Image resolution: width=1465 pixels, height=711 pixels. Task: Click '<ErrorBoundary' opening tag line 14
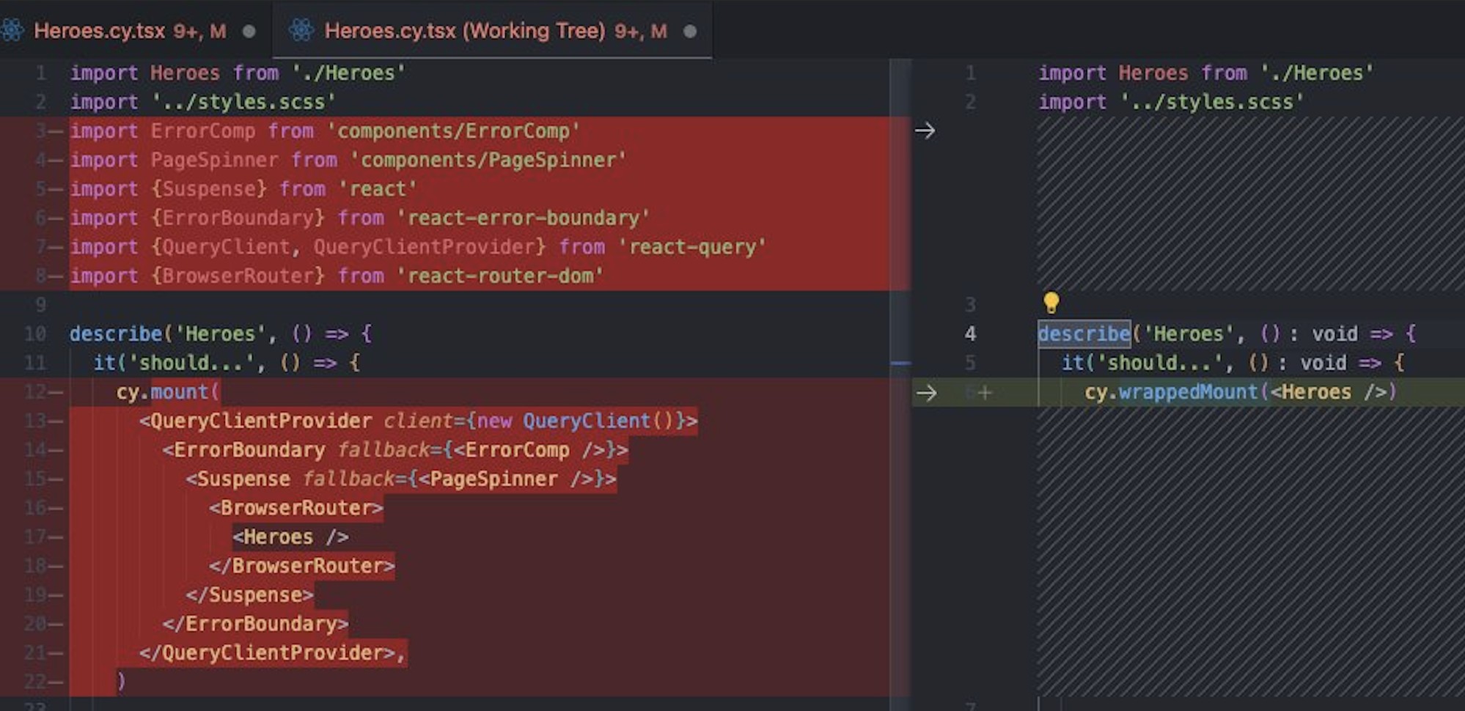243,450
